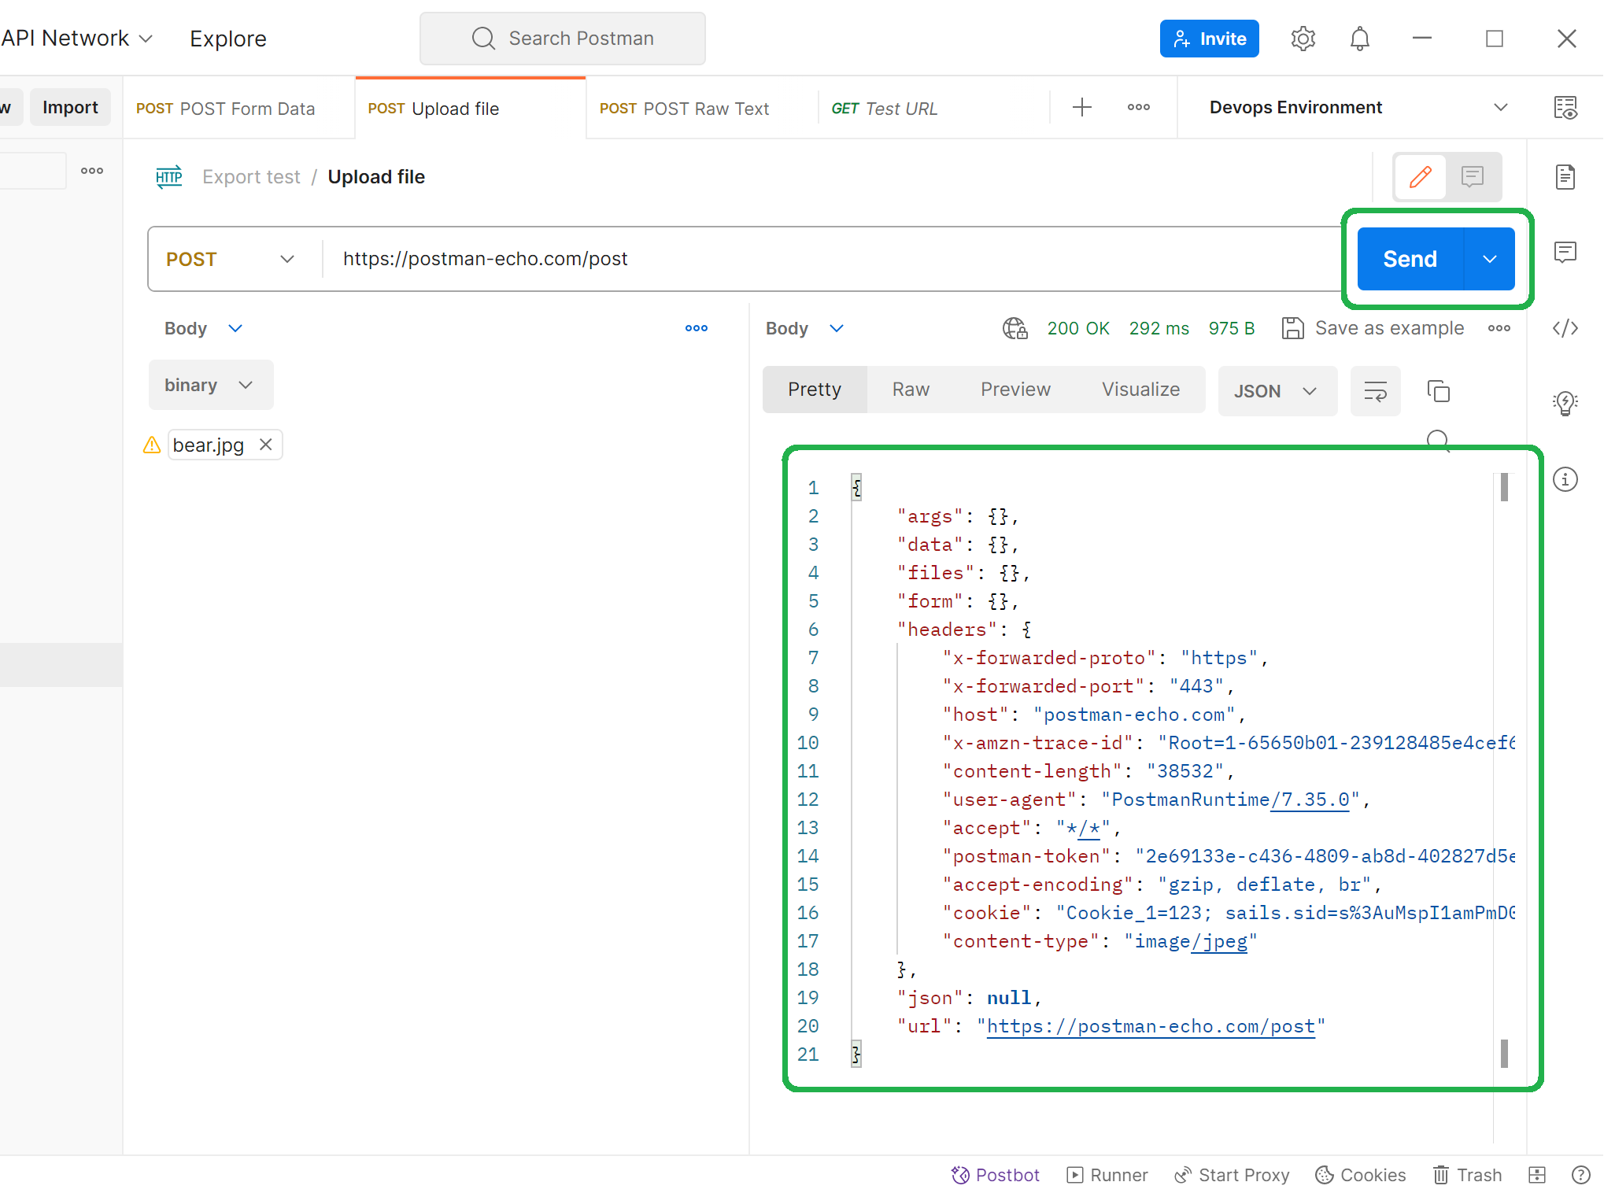The height and width of the screenshot is (1193, 1604).
Task: Ask Postbot using the lightbulb icon
Action: click(x=1566, y=403)
